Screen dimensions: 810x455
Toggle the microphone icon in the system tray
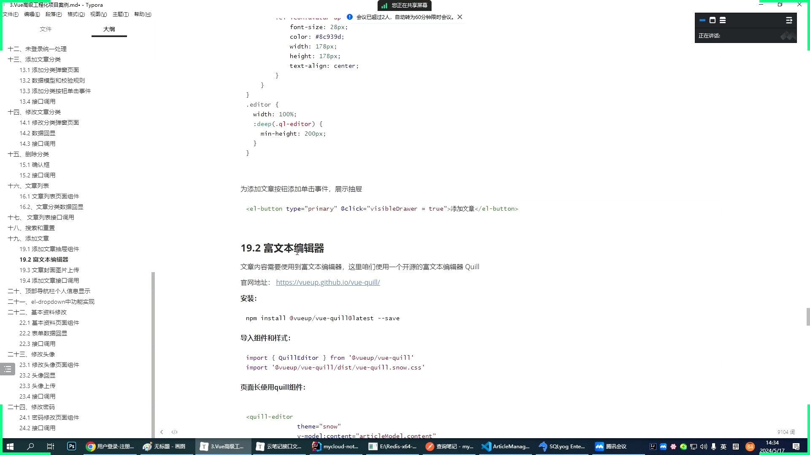click(x=713, y=447)
